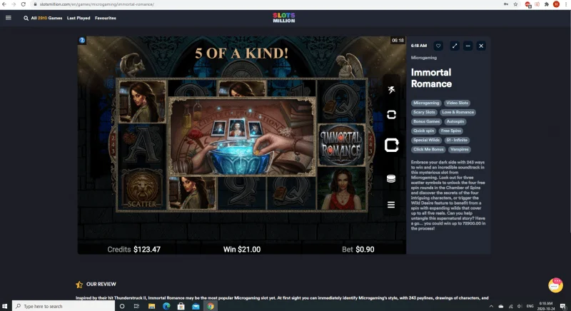Minimize the game info panel

click(468, 46)
